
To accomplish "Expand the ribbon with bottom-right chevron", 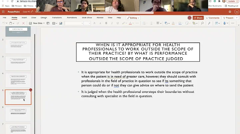I will (x=238, y=25).
